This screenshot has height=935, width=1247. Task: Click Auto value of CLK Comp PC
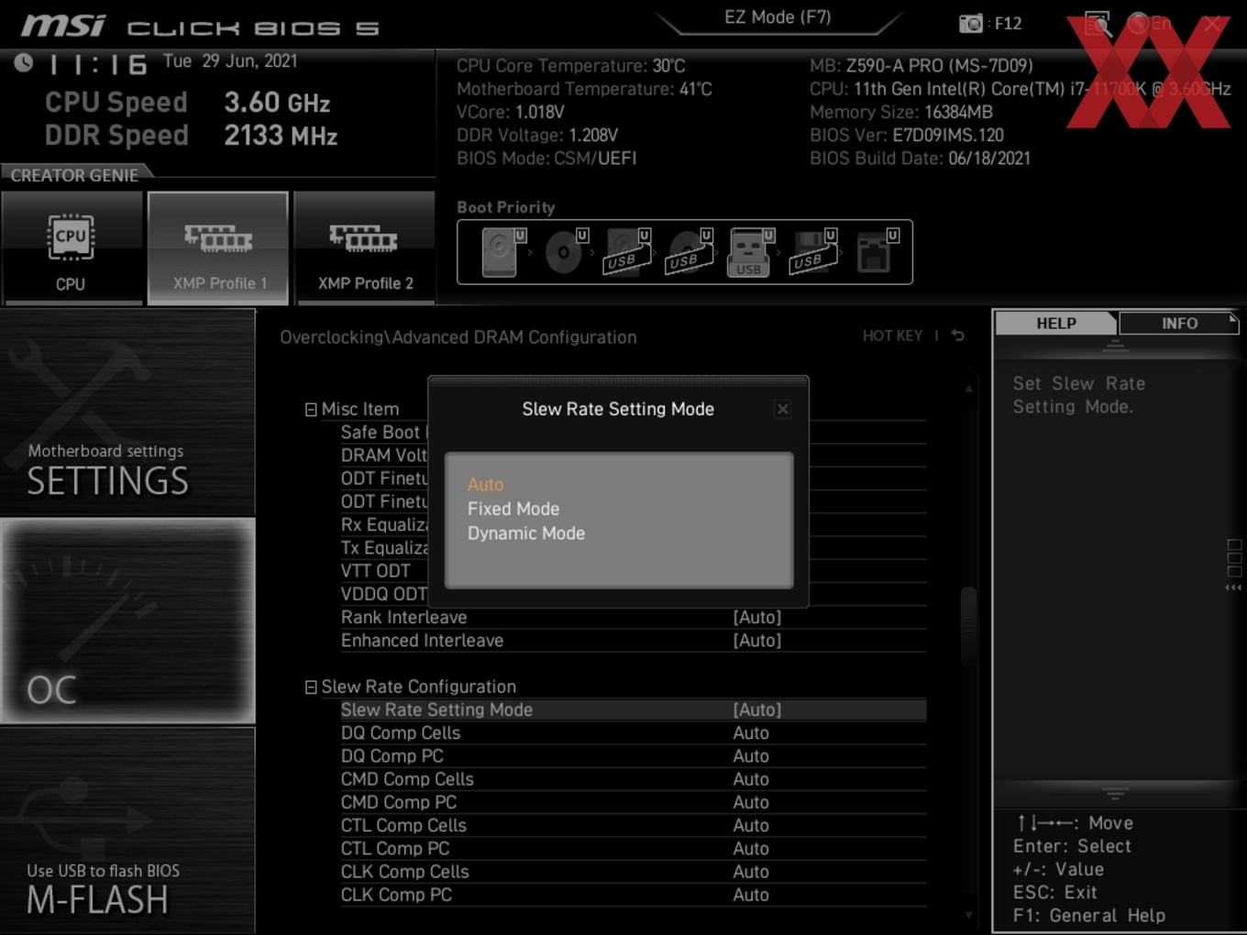(x=751, y=895)
